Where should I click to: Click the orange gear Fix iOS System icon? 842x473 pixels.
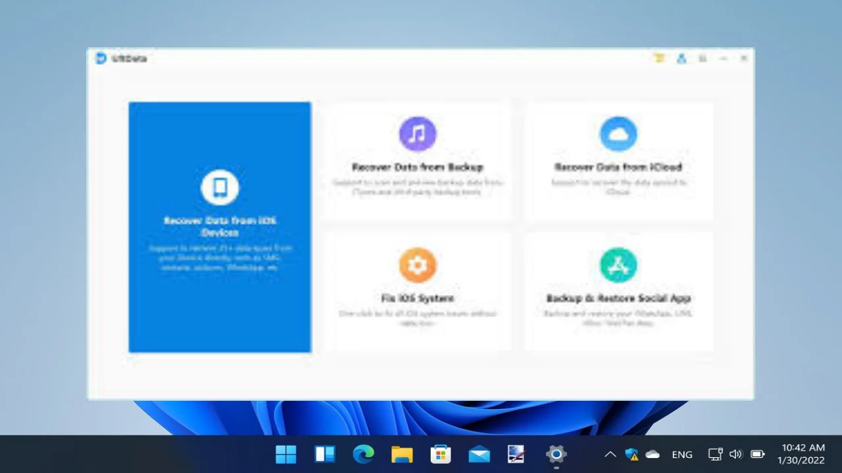(x=418, y=265)
